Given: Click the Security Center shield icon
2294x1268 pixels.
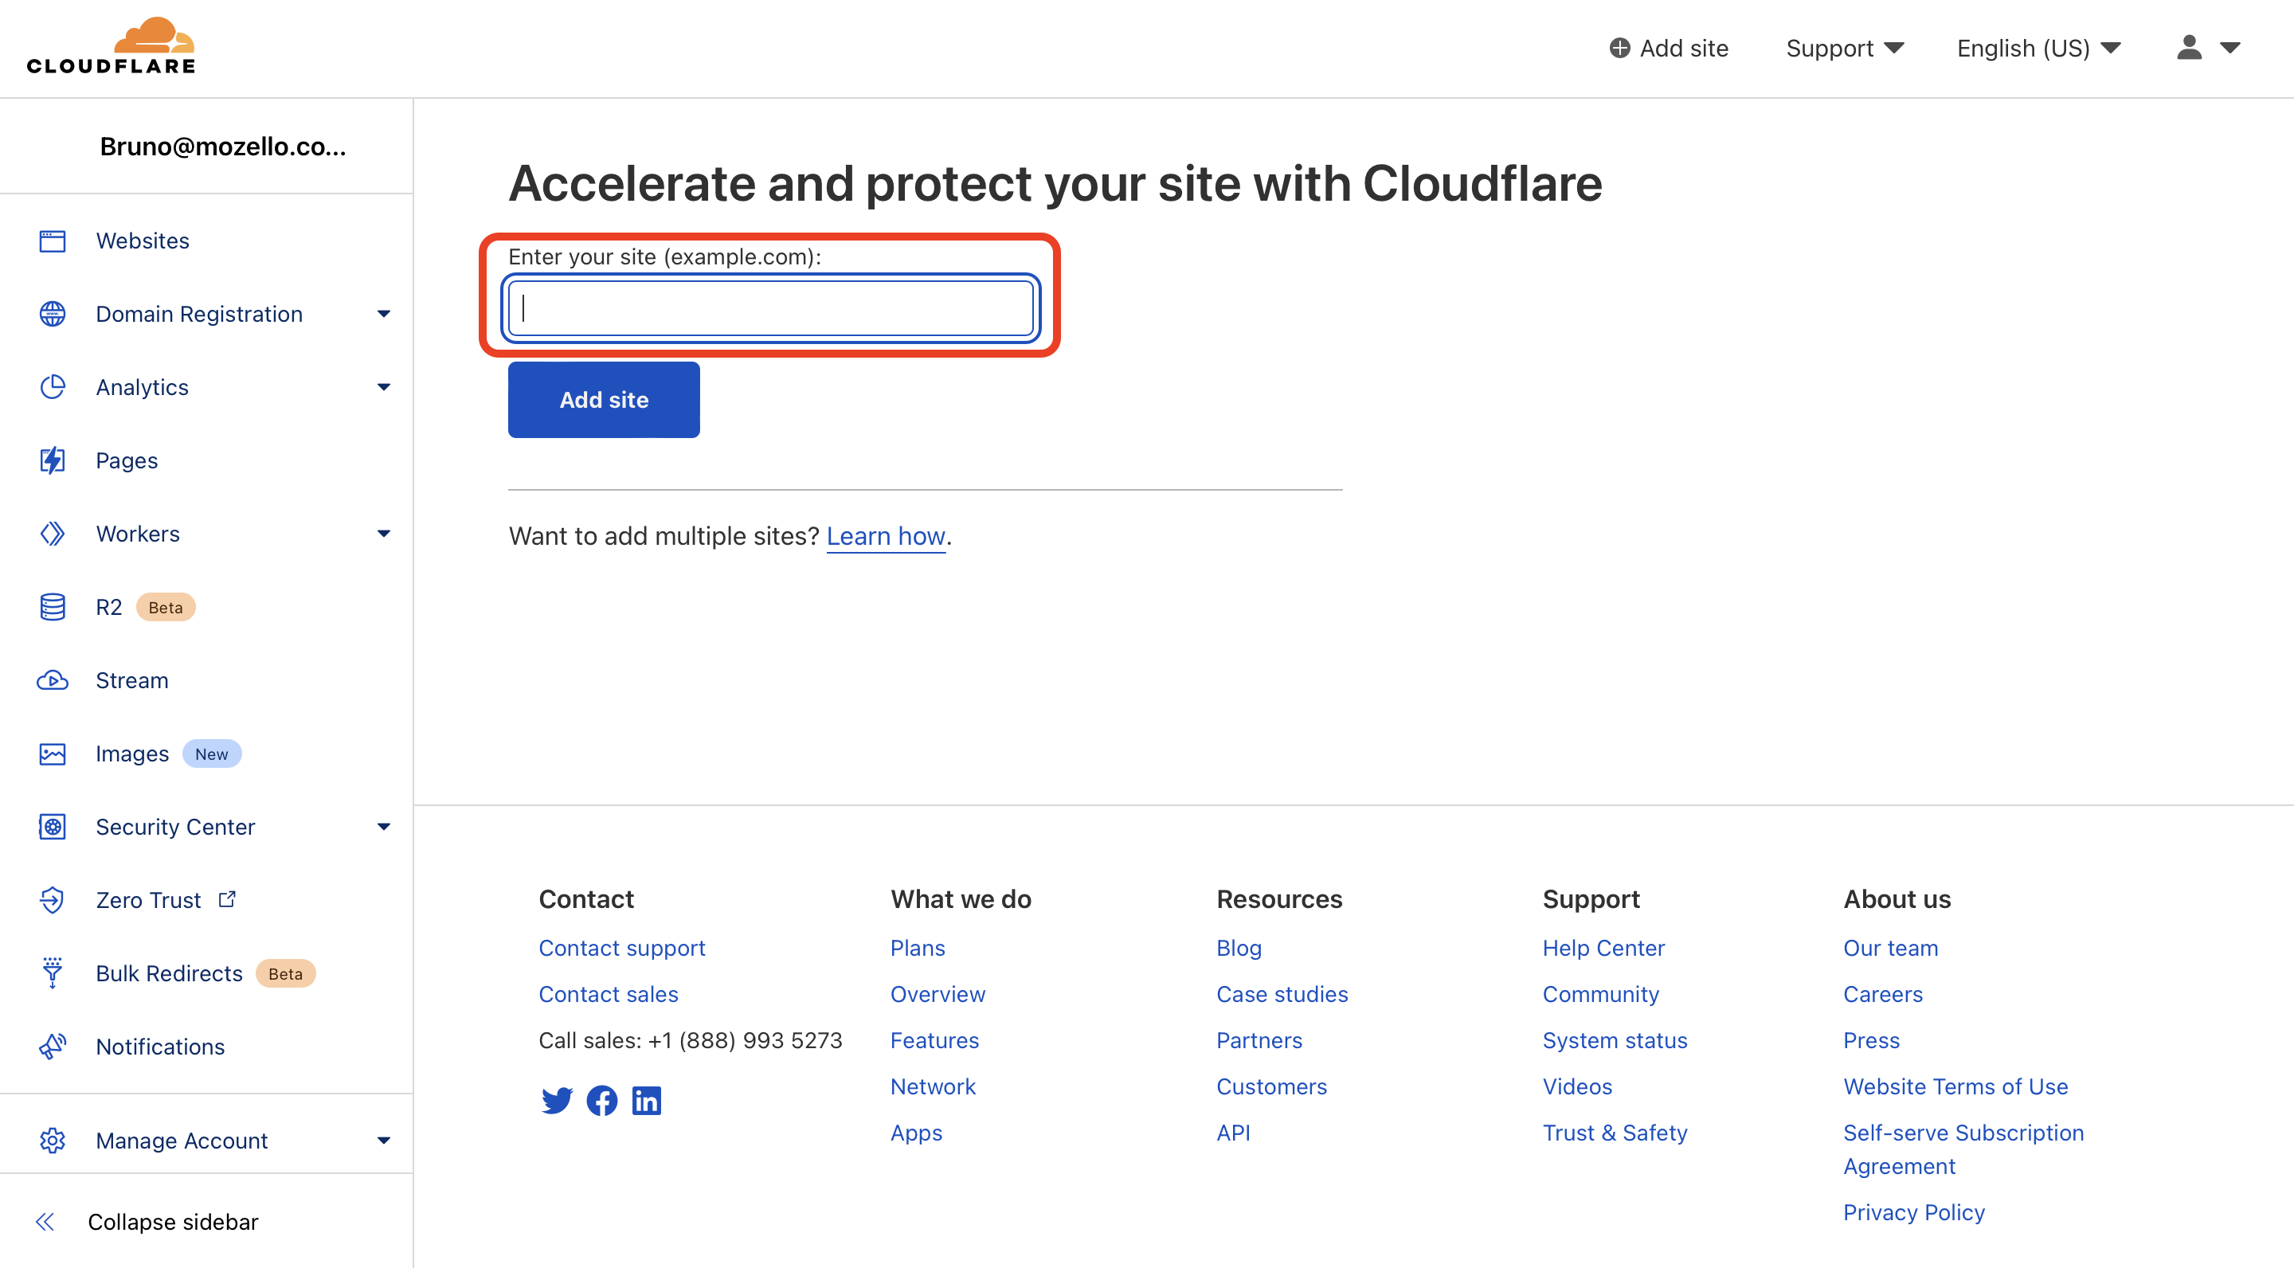Looking at the screenshot, I should point(53,826).
